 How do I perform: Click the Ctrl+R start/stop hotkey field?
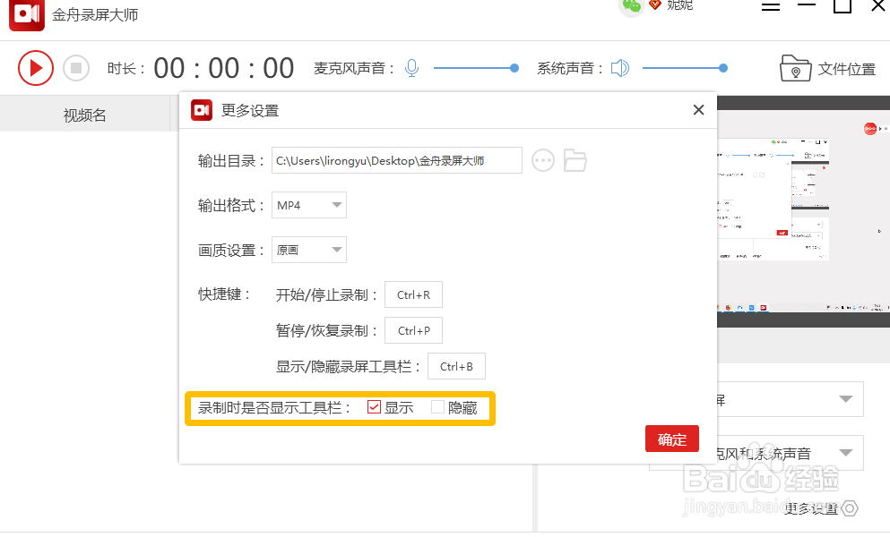[413, 294]
